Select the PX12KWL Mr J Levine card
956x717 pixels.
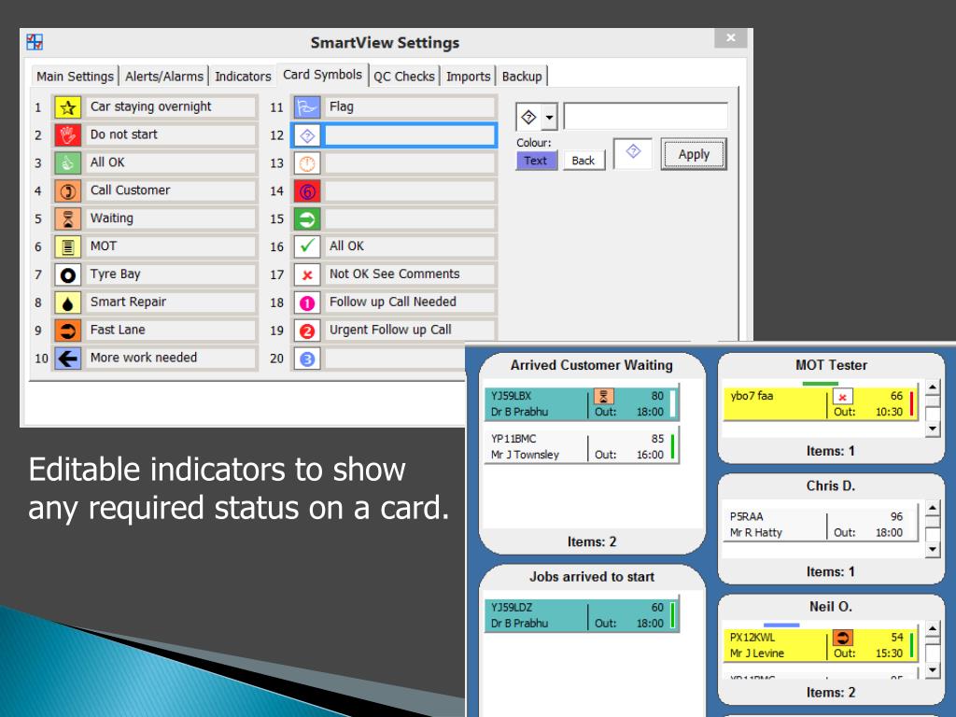(821, 645)
